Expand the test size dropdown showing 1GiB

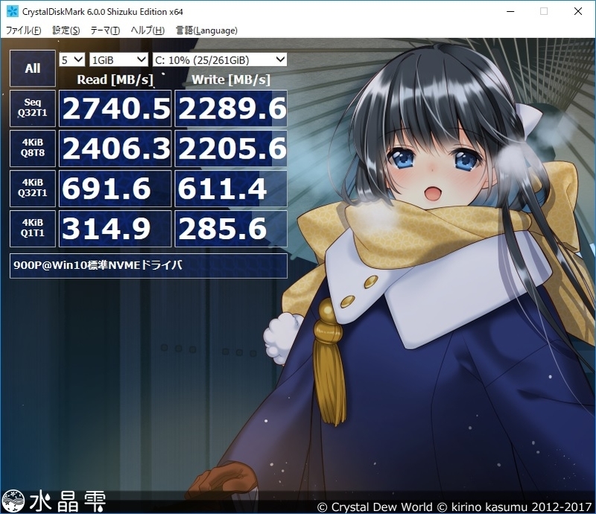pyautogui.click(x=118, y=60)
